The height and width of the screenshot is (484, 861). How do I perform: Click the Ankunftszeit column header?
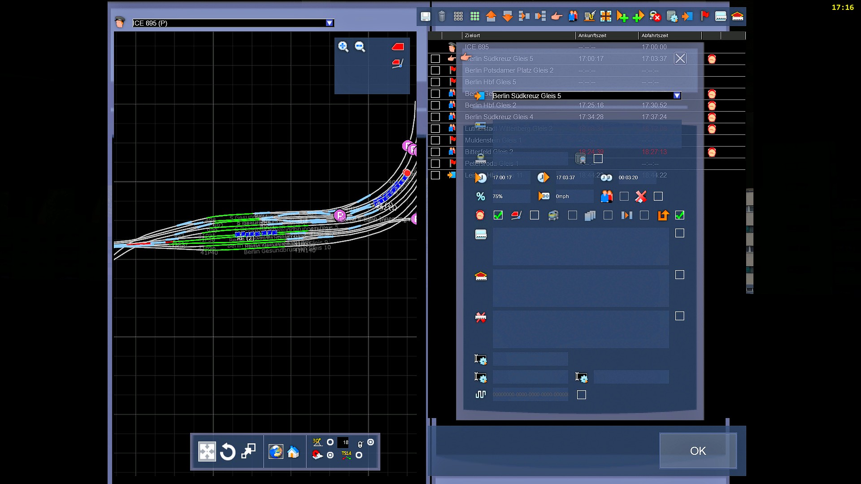(x=592, y=35)
